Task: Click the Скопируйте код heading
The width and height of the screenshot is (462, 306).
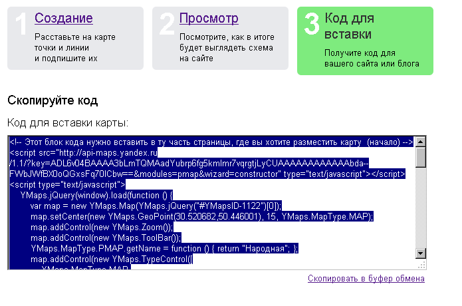Action: pos(53,100)
